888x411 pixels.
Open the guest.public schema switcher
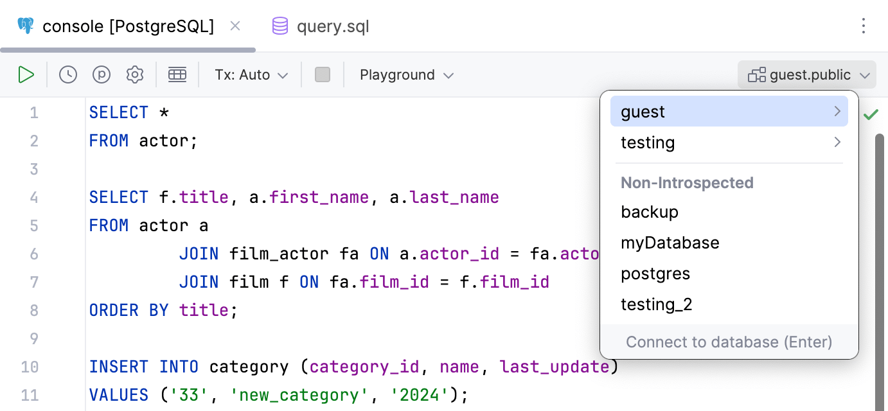806,74
